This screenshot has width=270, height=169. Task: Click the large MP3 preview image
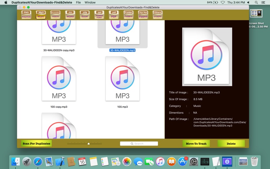pos(207,57)
